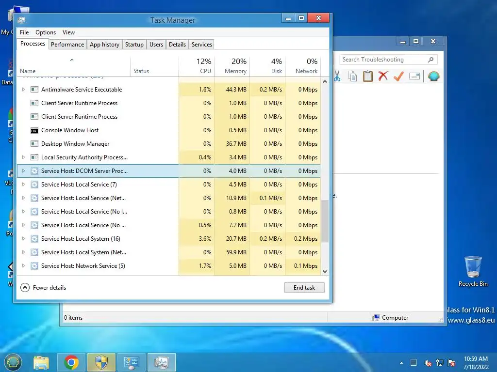Screen dimensions: 497x372
Task: Click the Task Manager taskbar button
Action: [x=162, y=362]
